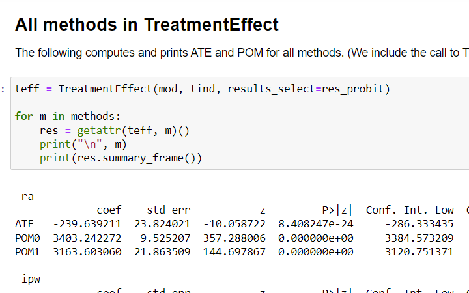The height and width of the screenshot is (293, 469).
Task: Click the POM1 row label
Action: point(27,251)
